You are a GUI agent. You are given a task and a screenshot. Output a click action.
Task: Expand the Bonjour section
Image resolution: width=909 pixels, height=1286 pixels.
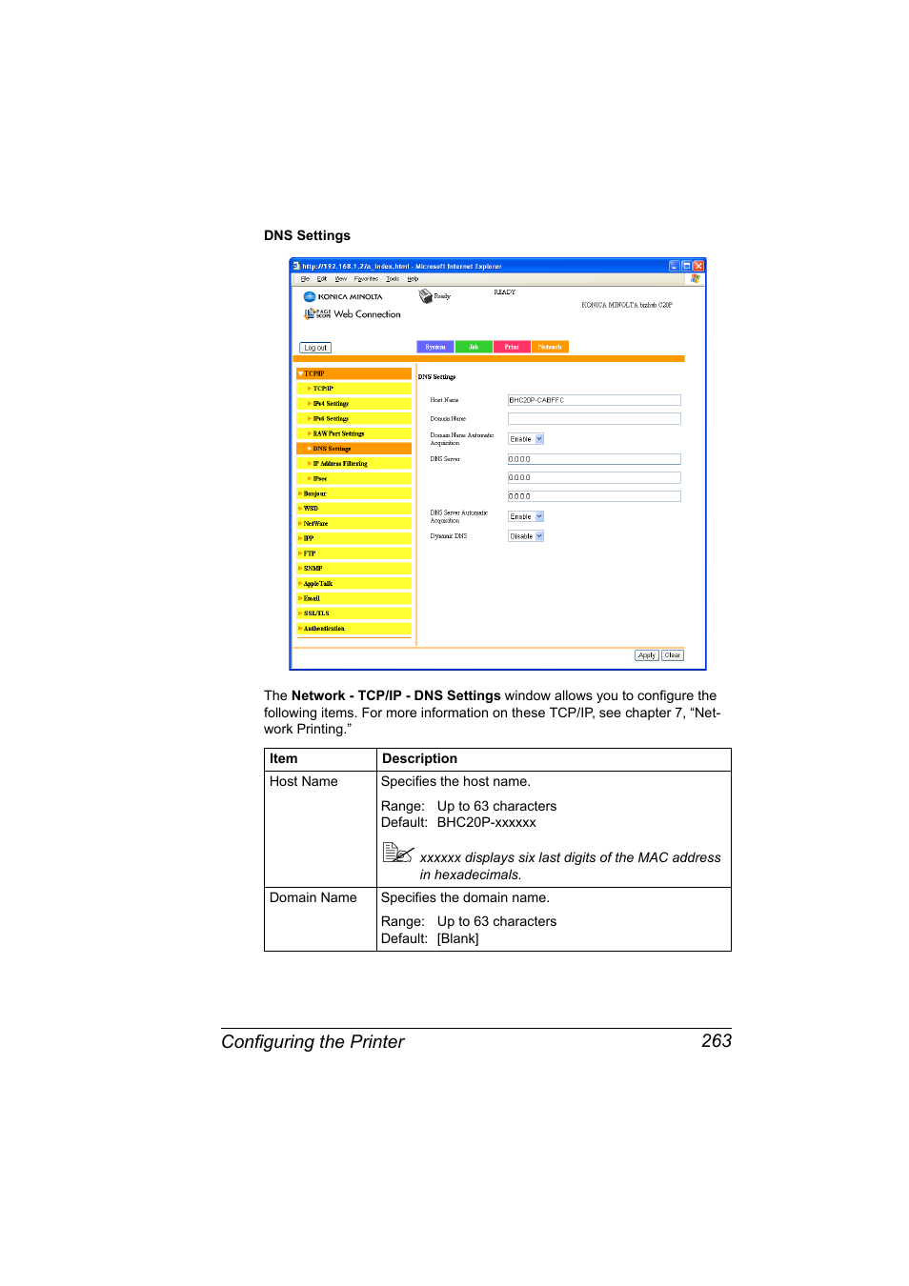(x=353, y=493)
